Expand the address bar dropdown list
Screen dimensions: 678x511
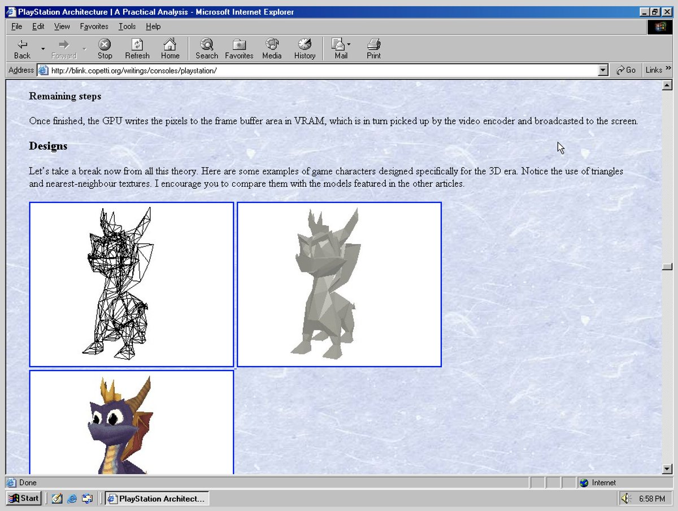point(603,71)
